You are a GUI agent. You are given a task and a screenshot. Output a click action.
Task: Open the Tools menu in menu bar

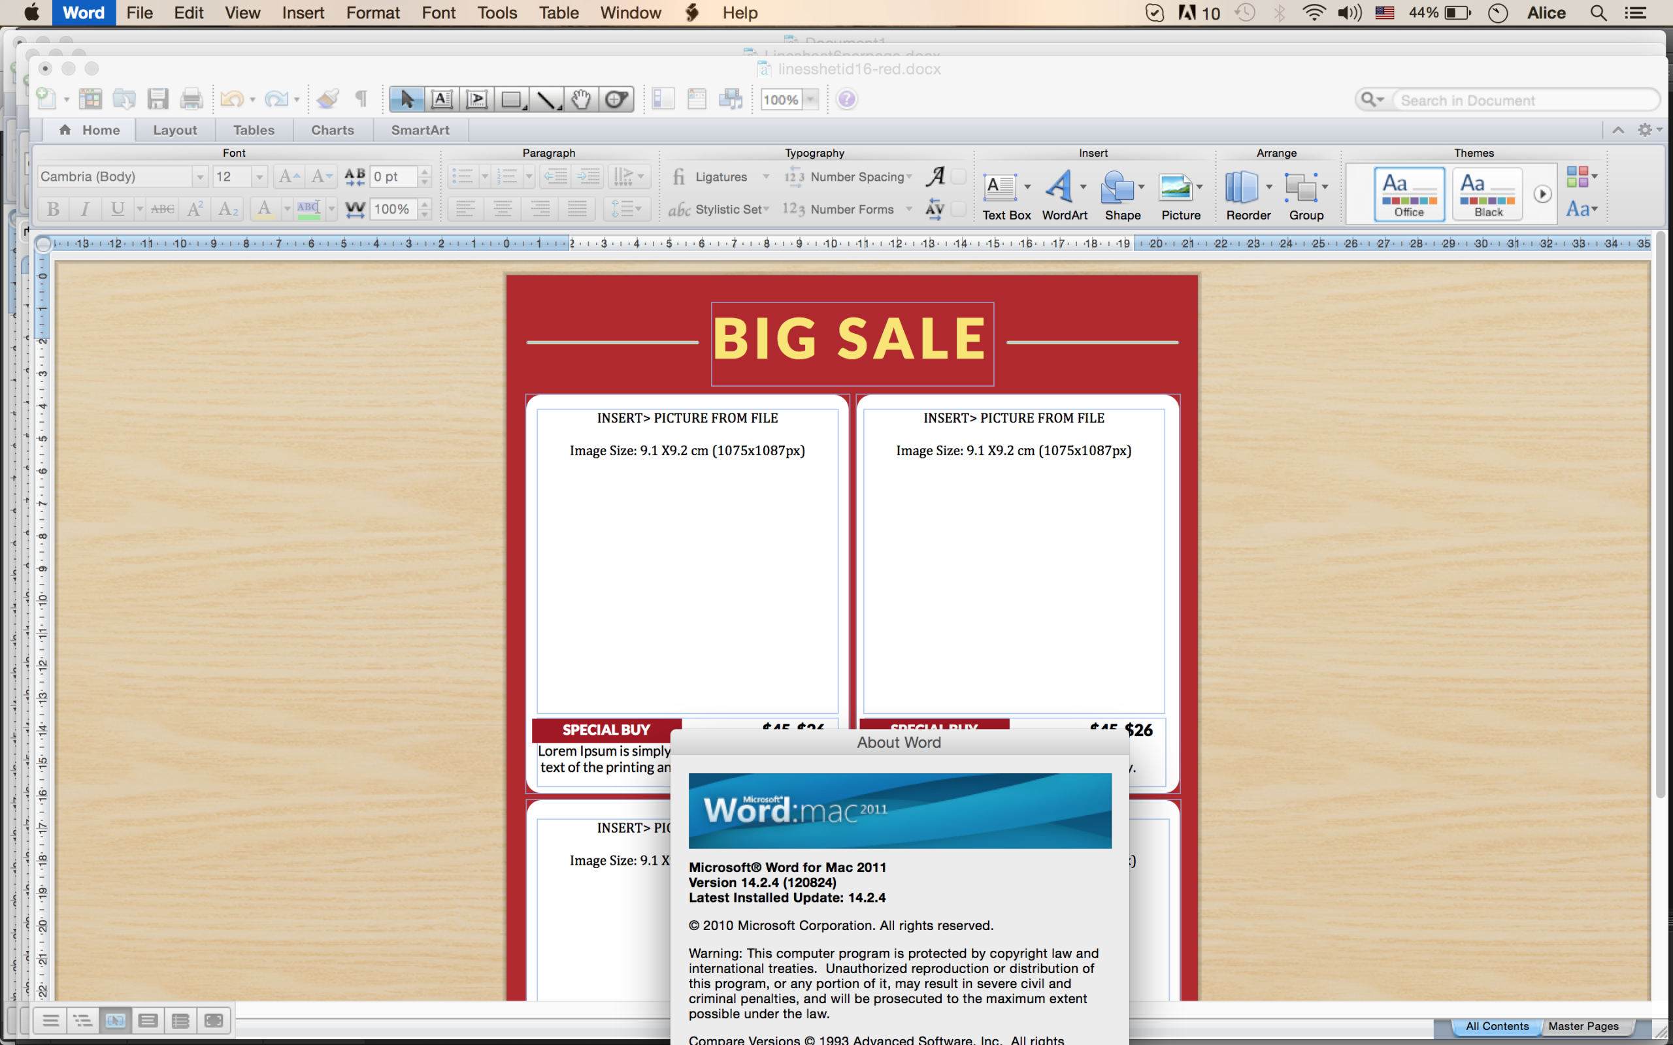(x=497, y=12)
